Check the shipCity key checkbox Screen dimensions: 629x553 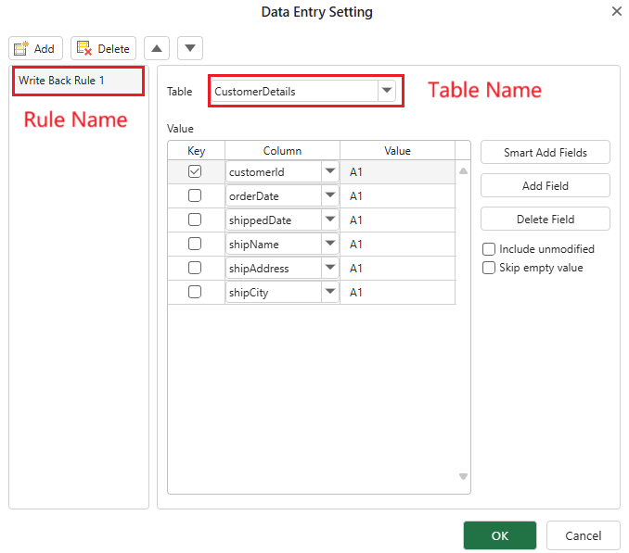click(x=195, y=292)
